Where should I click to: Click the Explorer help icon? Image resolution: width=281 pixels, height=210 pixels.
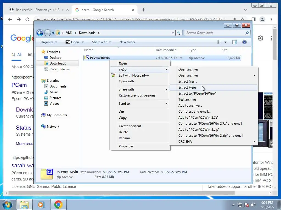pos(244,42)
